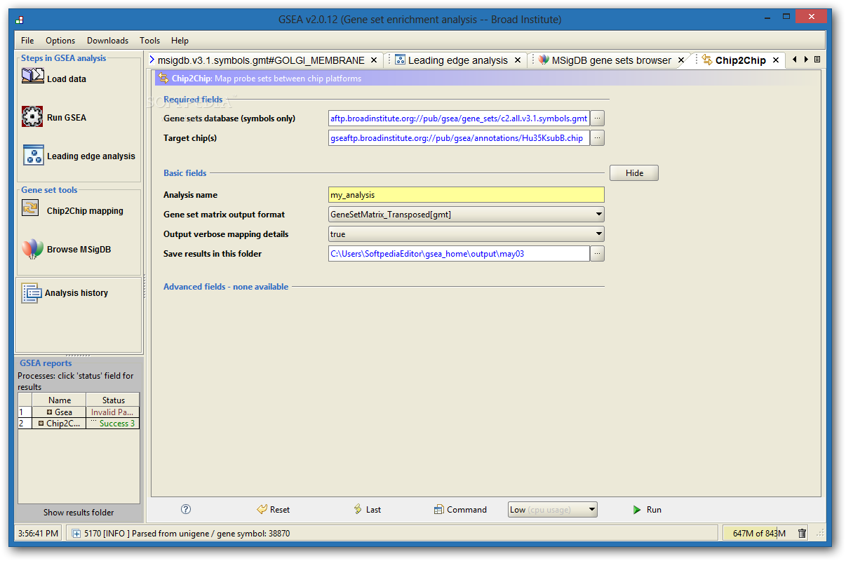Image resolution: width=846 pixels, height=561 pixels.
Task: Click the Advanced fields - none available heading
Action: pyautogui.click(x=226, y=287)
